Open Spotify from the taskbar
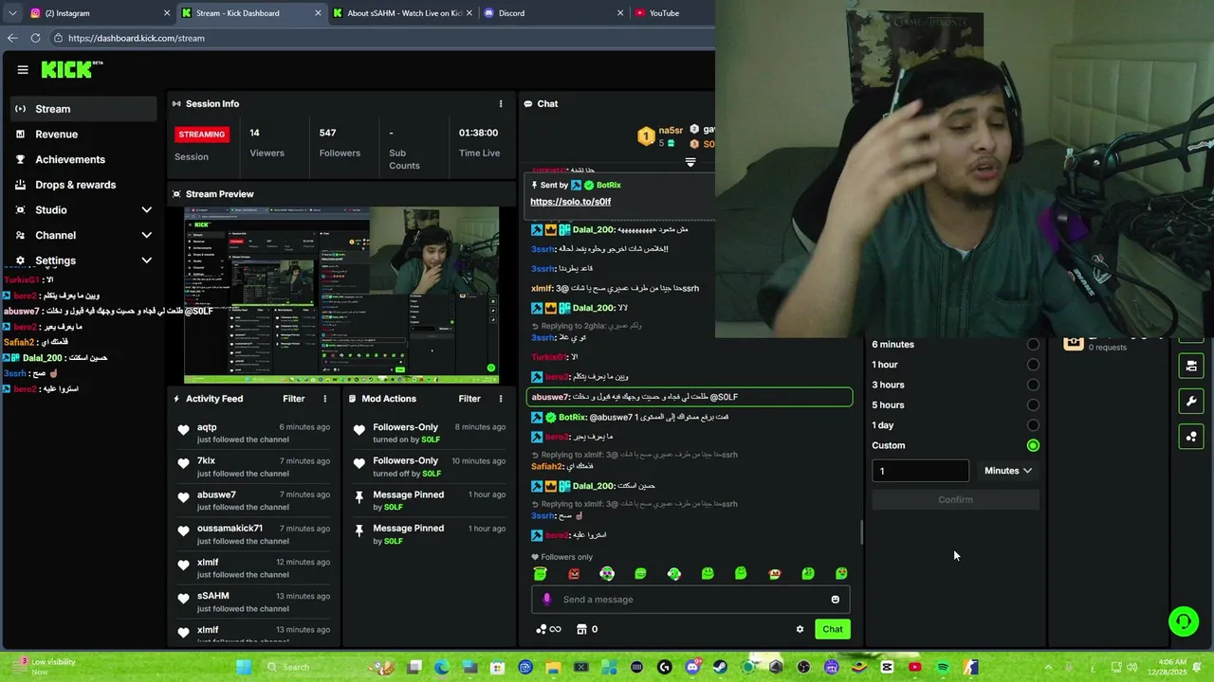This screenshot has height=682, width=1214. click(943, 667)
